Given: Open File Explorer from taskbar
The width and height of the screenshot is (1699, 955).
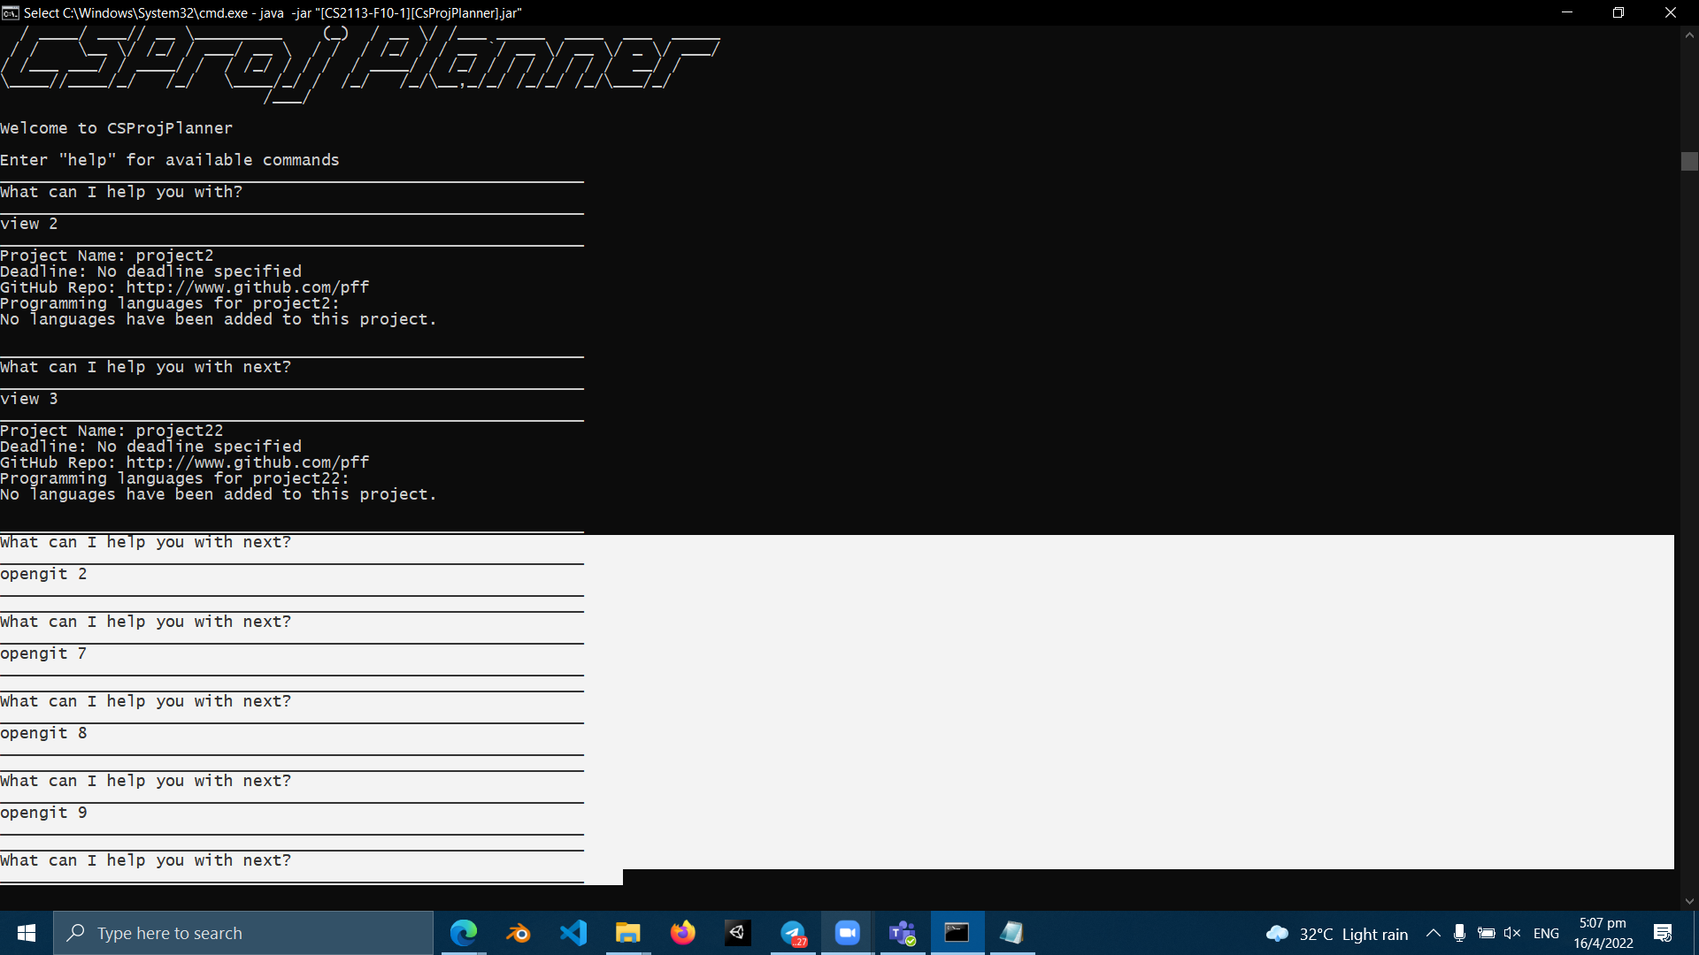Looking at the screenshot, I should [628, 933].
